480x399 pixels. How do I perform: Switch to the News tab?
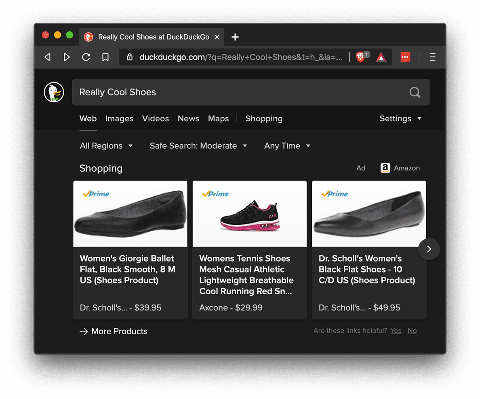pos(188,118)
